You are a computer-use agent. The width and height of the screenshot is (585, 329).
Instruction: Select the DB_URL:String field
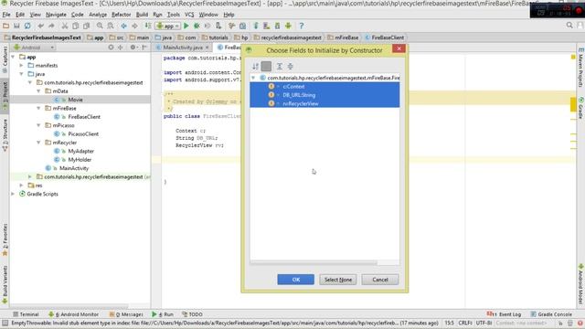coord(324,95)
